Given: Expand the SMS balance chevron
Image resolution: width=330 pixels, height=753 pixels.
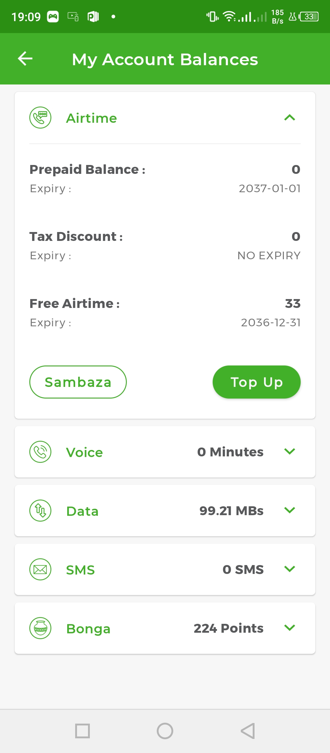Looking at the screenshot, I should (290, 569).
